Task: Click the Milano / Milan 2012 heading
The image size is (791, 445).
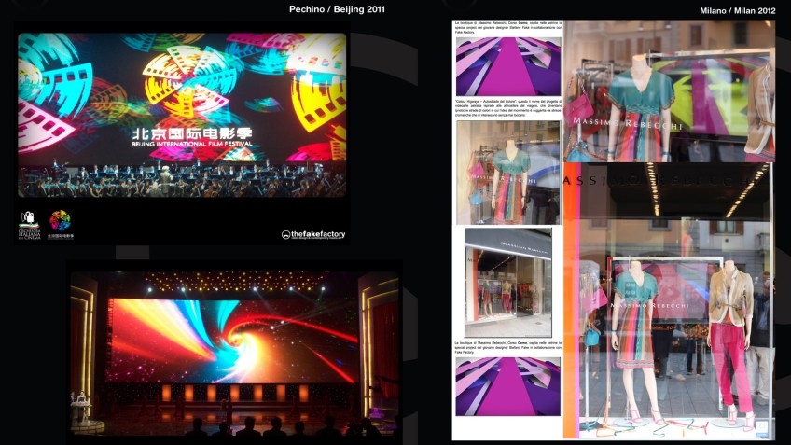Action: [x=738, y=9]
